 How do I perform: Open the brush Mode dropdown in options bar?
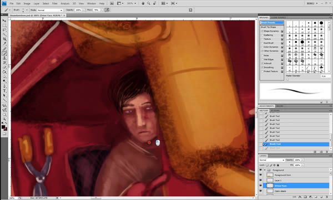tap(50, 10)
